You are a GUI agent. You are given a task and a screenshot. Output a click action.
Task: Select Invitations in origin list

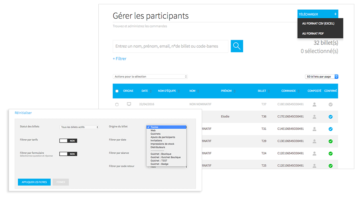(156, 140)
